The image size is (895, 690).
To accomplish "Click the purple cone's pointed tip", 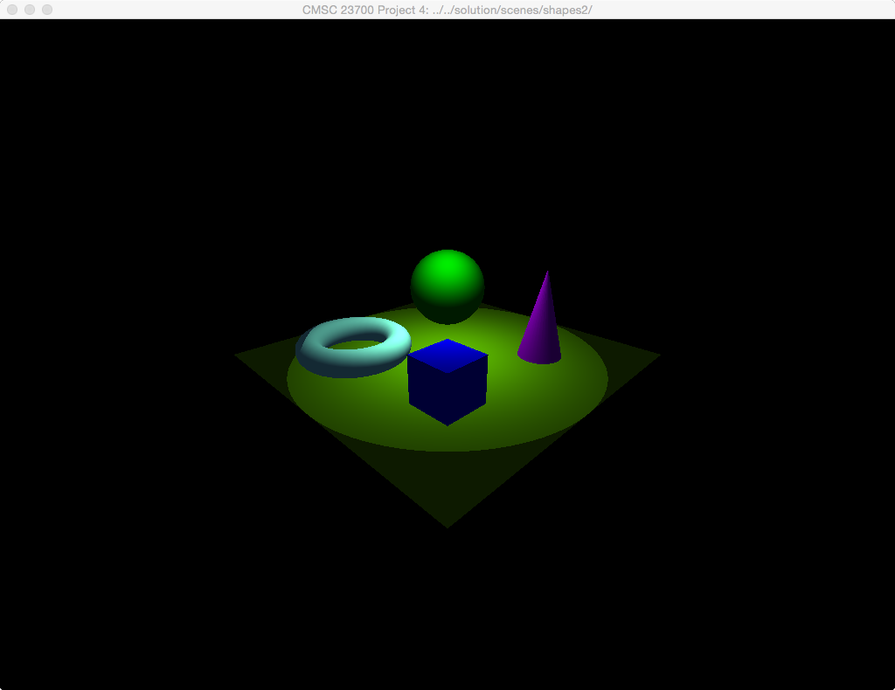I will point(547,274).
